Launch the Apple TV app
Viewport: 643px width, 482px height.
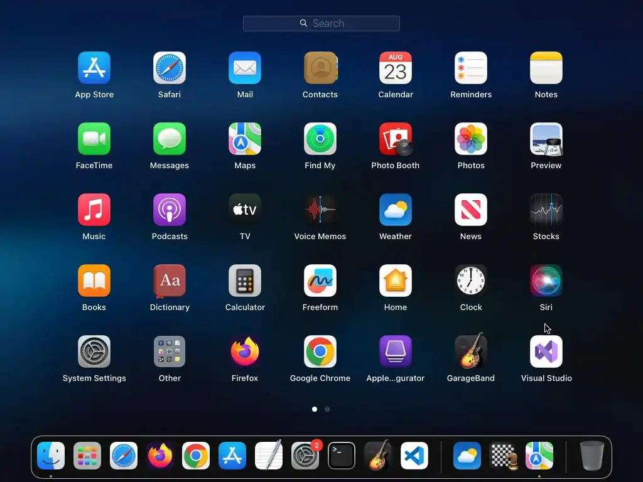coord(245,210)
